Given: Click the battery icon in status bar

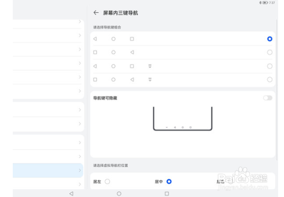Looking at the screenshot, I should [265, 2].
